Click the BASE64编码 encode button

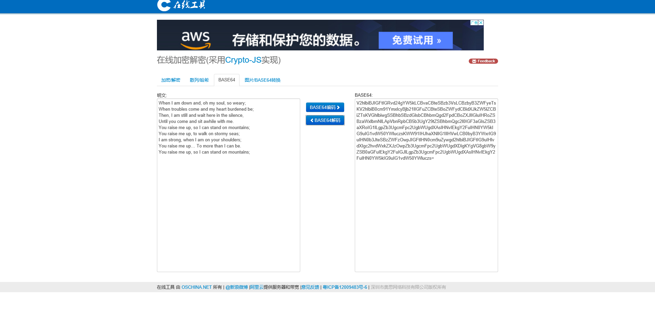(325, 107)
